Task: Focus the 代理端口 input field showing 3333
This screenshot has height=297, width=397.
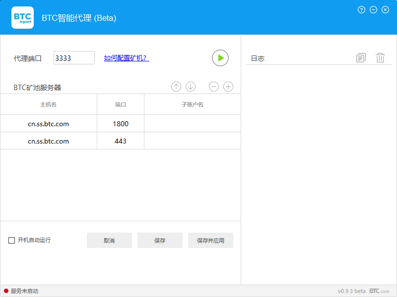Action: tap(74, 58)
